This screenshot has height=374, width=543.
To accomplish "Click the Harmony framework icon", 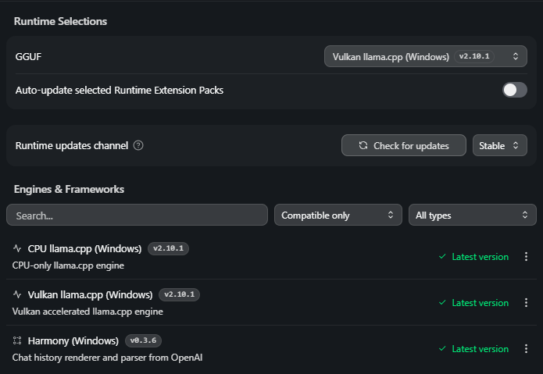I will click(x=18, y=340).
